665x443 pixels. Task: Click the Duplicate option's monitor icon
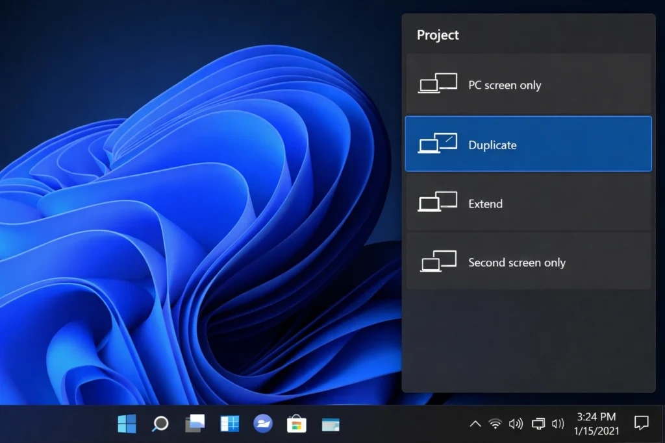437,144
